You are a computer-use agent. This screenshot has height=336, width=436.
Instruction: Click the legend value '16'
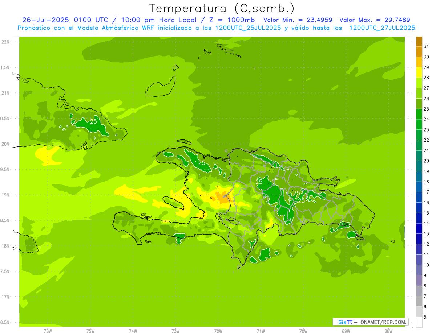427,203
